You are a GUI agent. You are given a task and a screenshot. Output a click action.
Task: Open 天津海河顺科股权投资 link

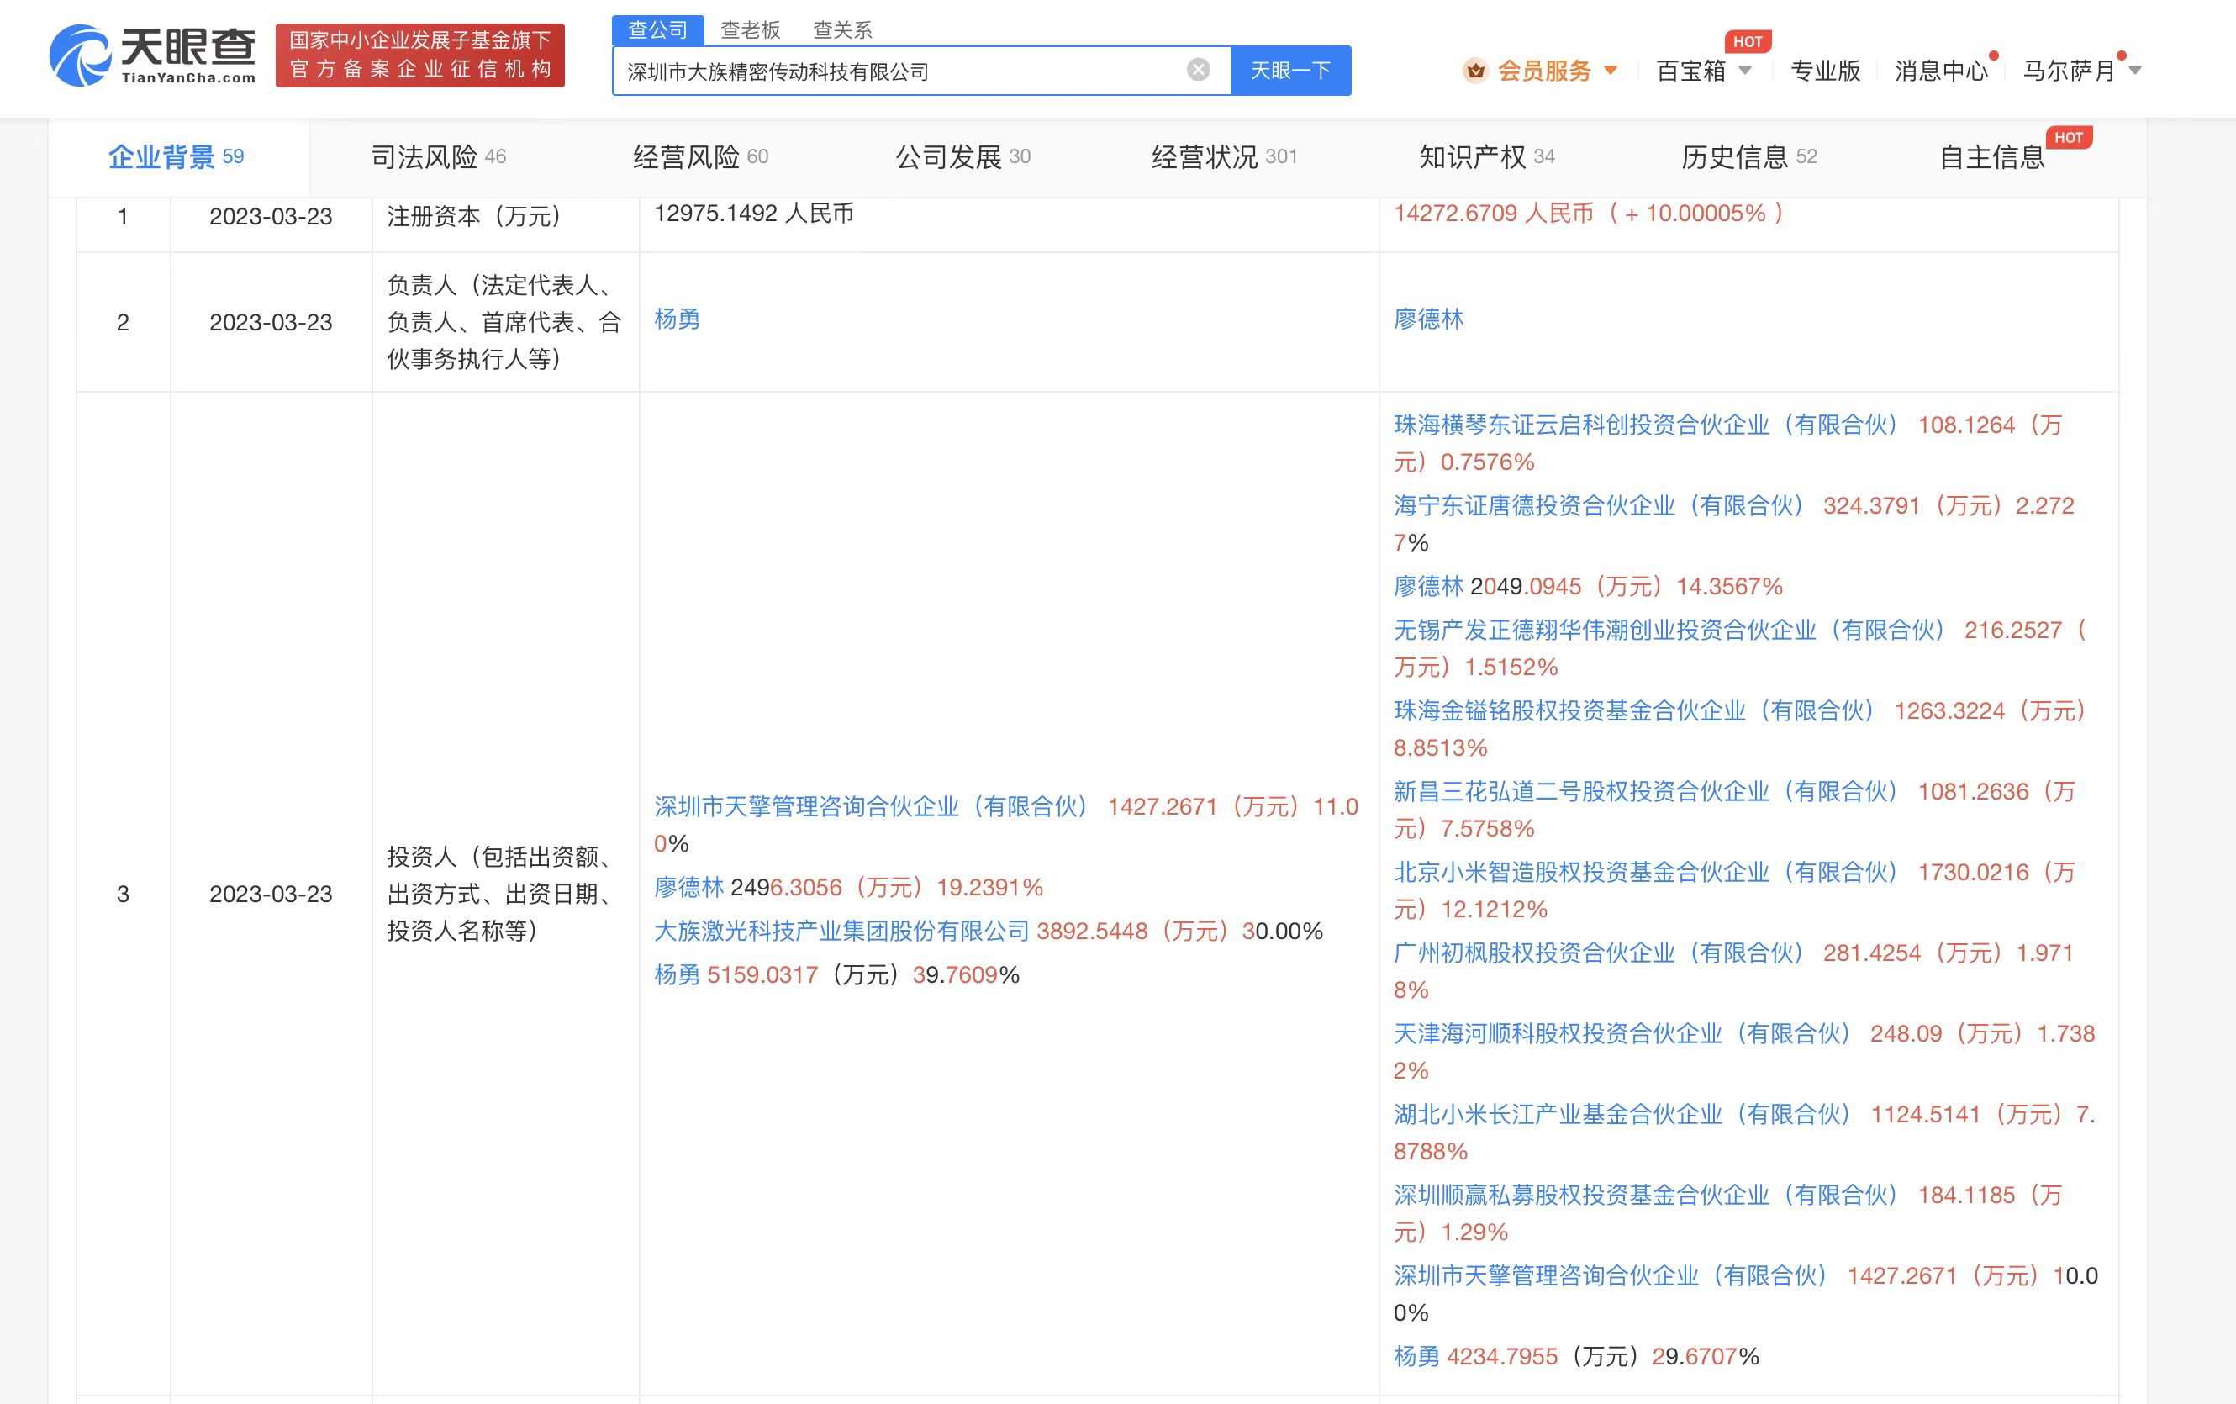pyautogui.click(x=1622, y=1034)
